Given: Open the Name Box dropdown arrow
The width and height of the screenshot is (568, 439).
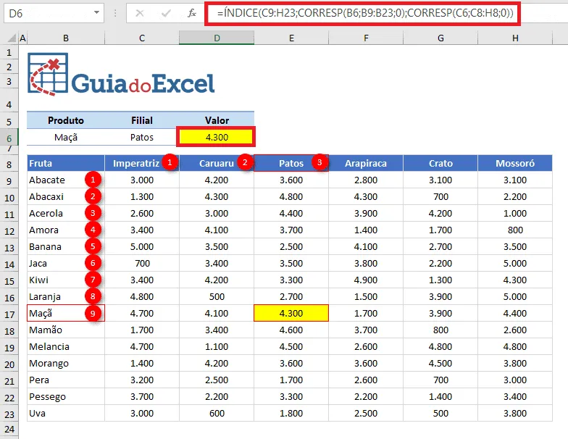Looking at the screenshot, I should [96, 13].
